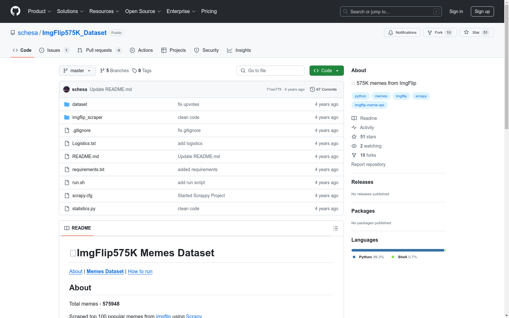Open the commit history clock icon
509x318 pixels.
pyautogui.click(x=312, y=89)
